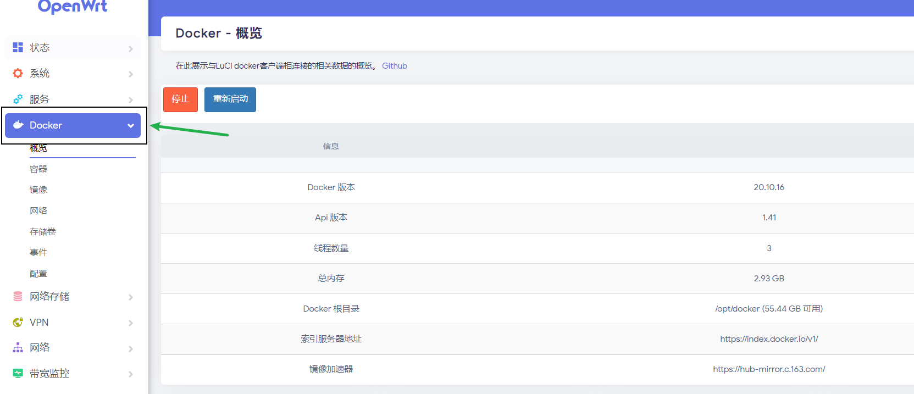Click the Services cogs icon
The height and width of the screenshot is (394, 914).
pos(18,99)
